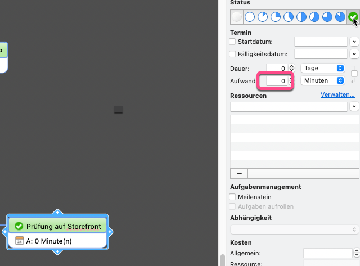This screenshot has width=360, height=266.
Task: Add a subtopic with the right plus handle
Action: click(x=110, y=232)
